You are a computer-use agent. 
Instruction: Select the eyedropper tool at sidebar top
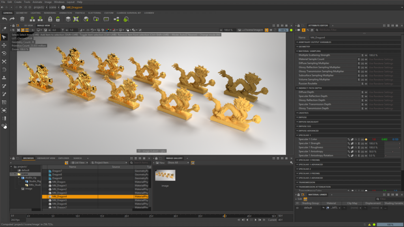coord(4,29)
